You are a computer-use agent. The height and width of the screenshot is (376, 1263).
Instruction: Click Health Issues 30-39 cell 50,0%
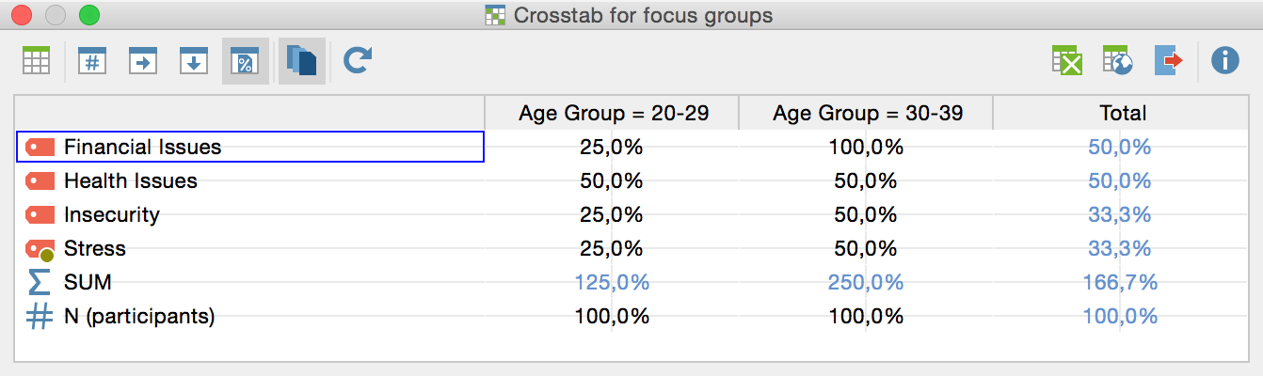(x=866, y=180)
